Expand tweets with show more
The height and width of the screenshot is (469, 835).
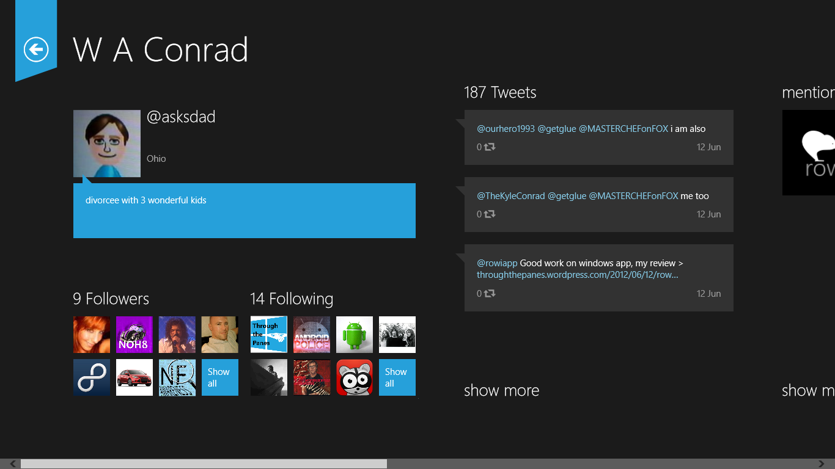click(x=501, y=390)
